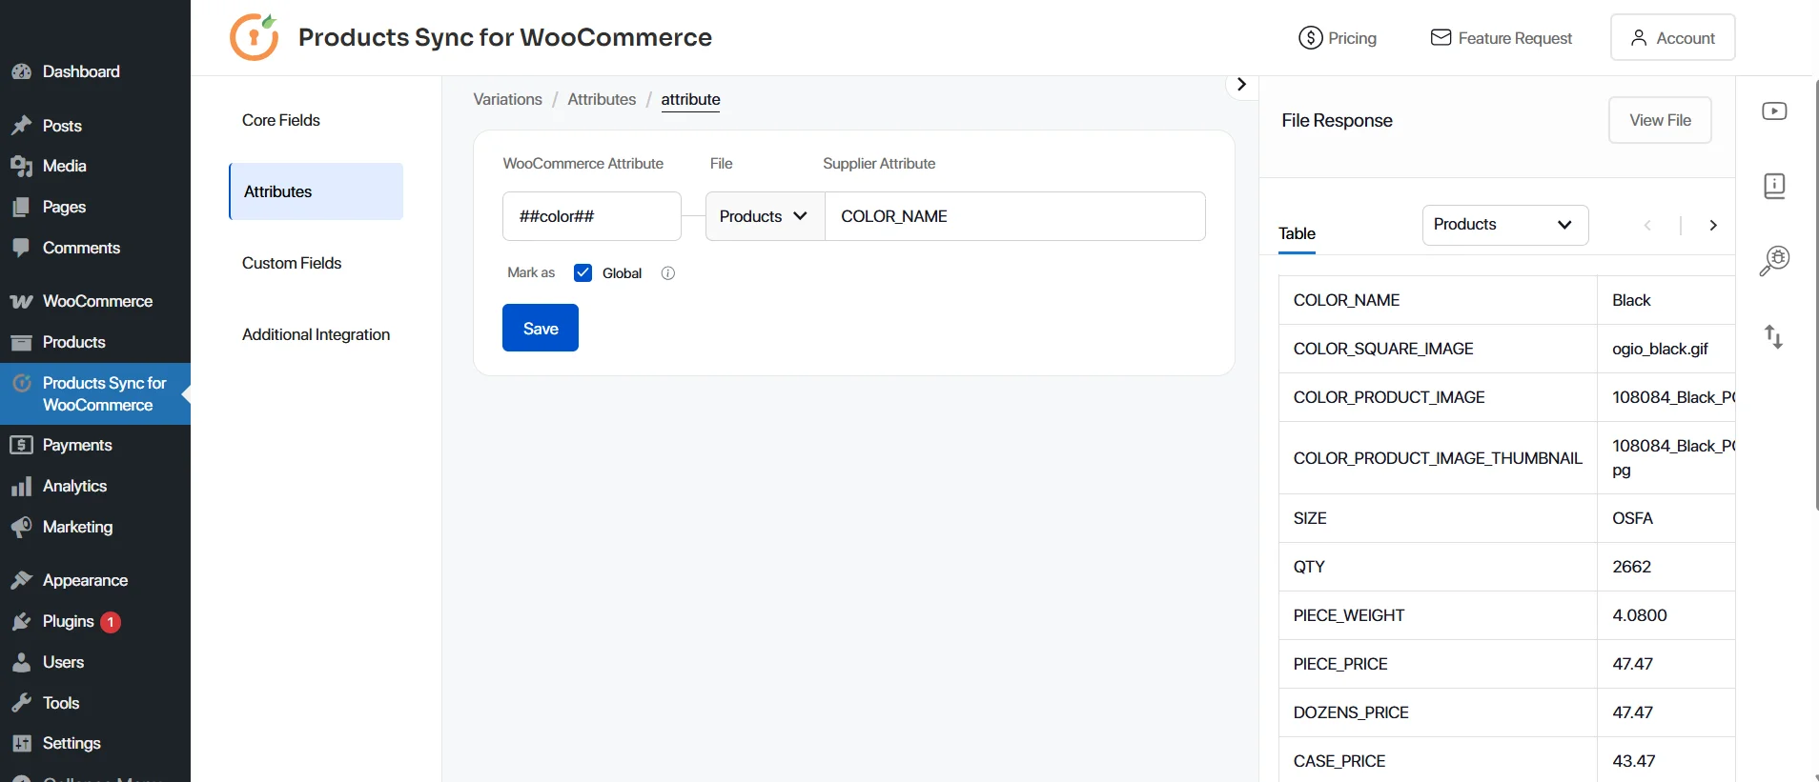
Task: Click the Marketing megaphone icon
Action: [x=21, y=527]
